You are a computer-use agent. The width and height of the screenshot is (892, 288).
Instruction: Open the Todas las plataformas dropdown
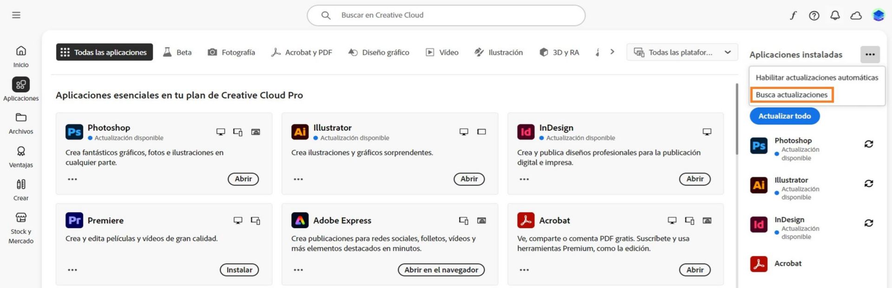tap(682, 52)
